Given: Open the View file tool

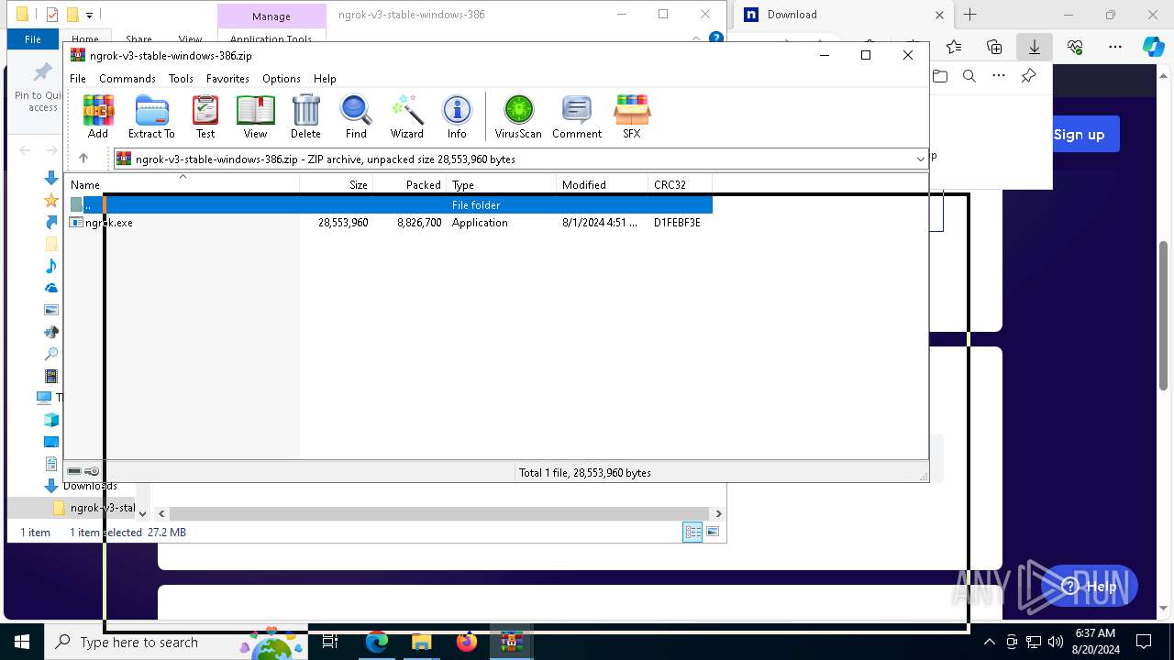Looking at the screenshot, I should 255,116.
